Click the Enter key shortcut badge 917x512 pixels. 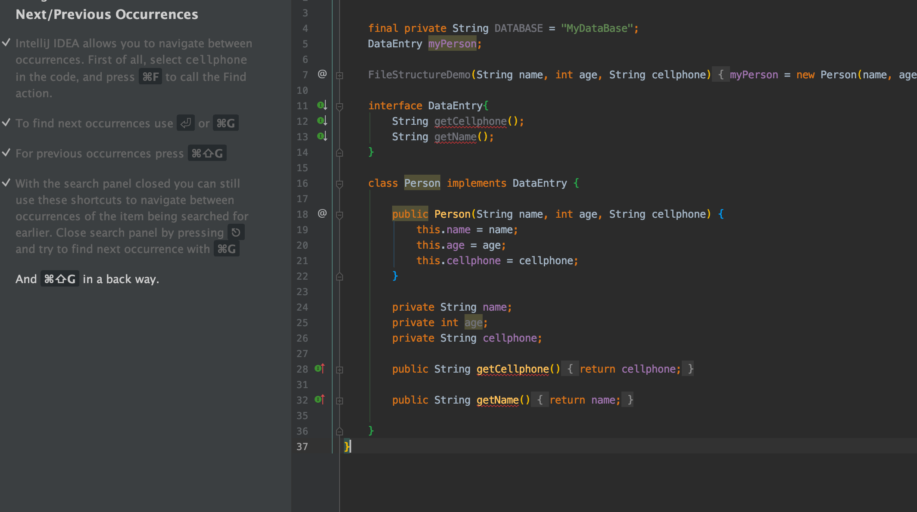[x=186, y=123]
